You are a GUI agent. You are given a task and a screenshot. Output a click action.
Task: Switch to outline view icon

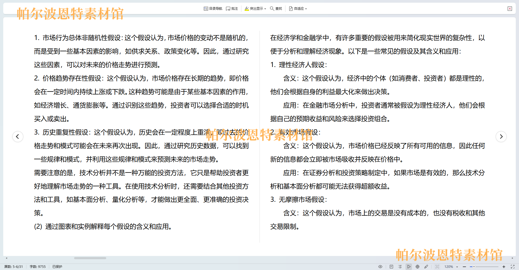coord(400,266)
